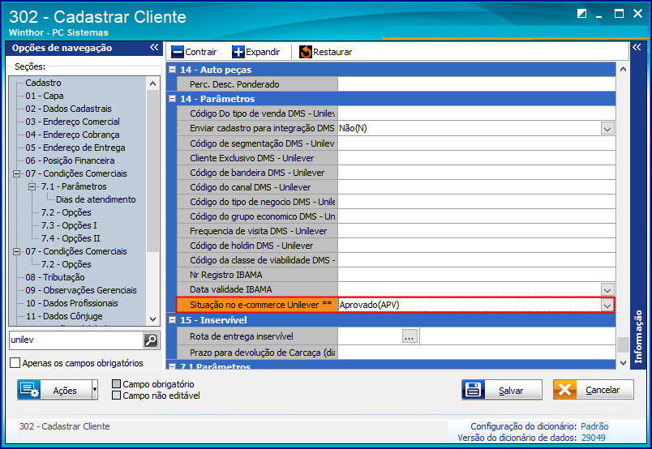652x449 pixels.
Task: Click the Campo não editável legend box
Action: (x=117, y=396)
